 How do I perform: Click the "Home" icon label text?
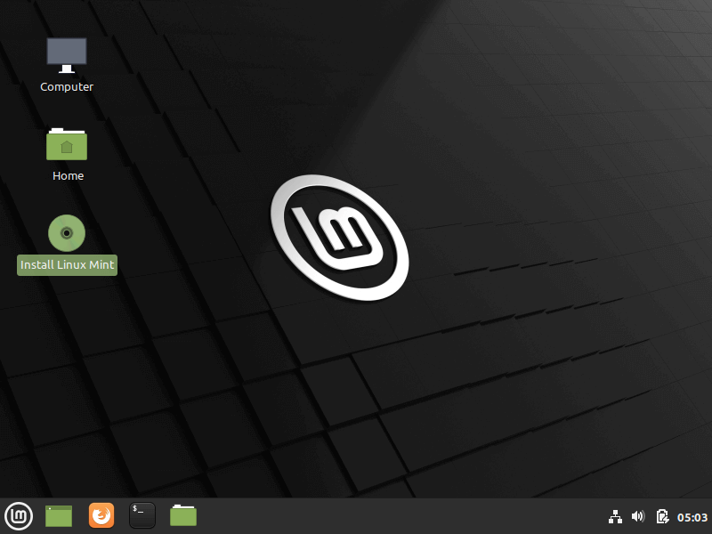click(69, 175)
